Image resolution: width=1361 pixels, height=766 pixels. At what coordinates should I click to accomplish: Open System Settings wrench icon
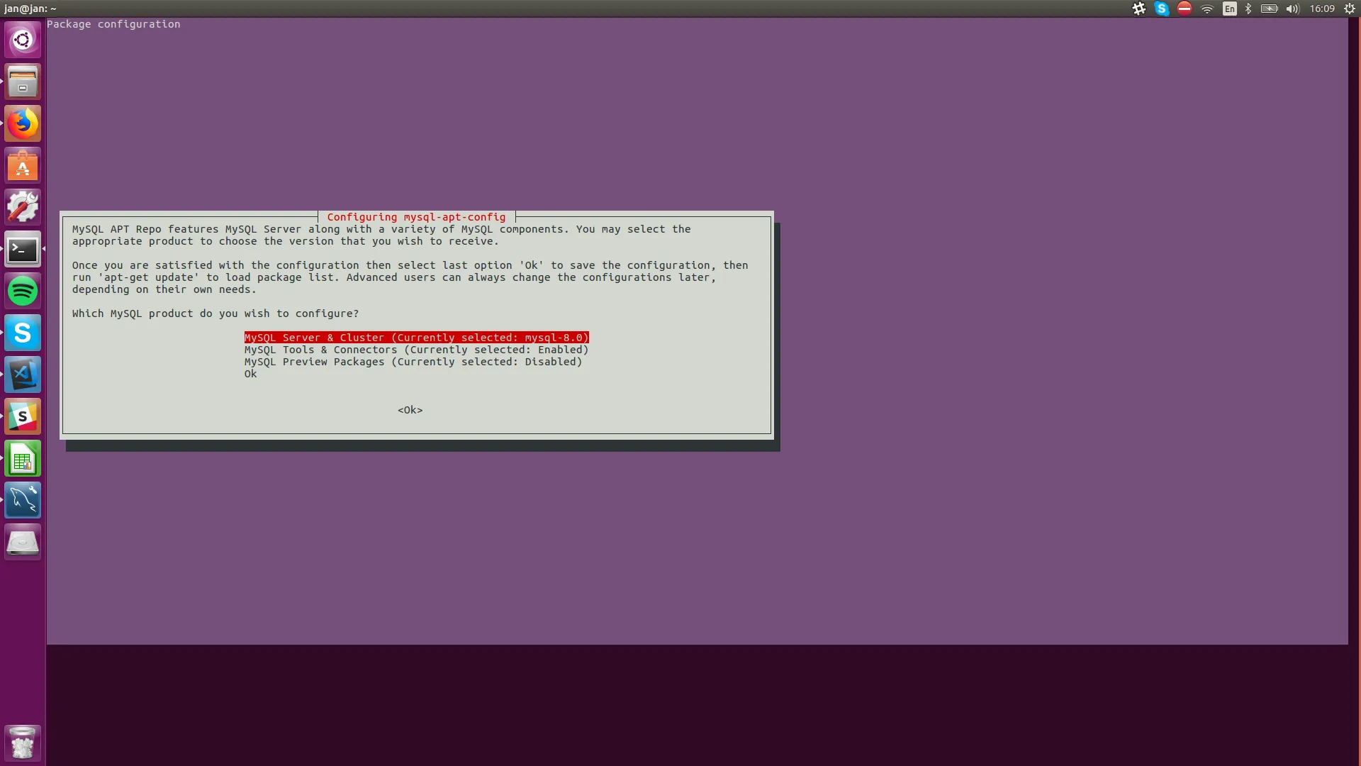pyautogui.click(x=23, y=208)
